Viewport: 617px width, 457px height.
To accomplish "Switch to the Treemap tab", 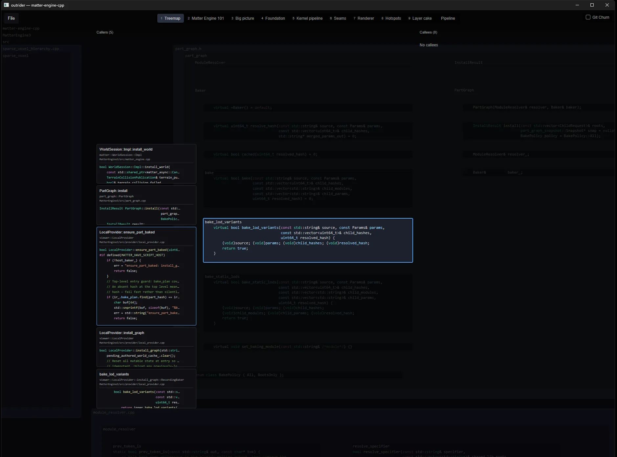I will [170, 18].
